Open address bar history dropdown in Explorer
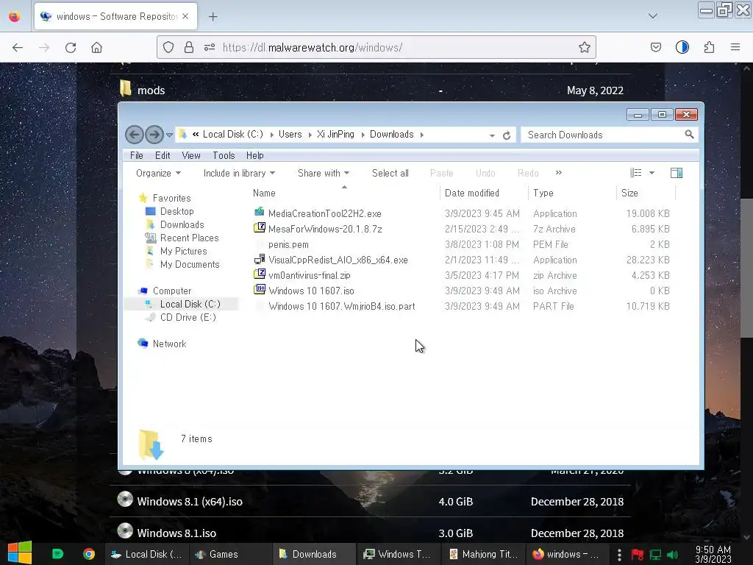The image size is (753, 565). (492, 135)
